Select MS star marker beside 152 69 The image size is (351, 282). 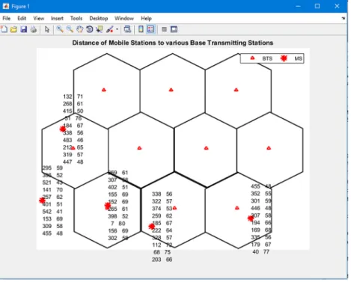click(108, 206)
